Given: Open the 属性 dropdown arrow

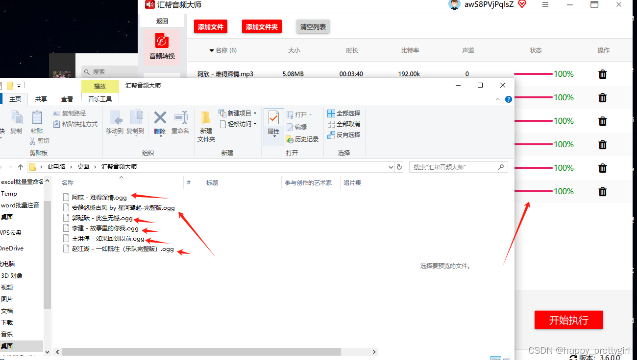Looking at the screenshot, I should coord(273,136).
